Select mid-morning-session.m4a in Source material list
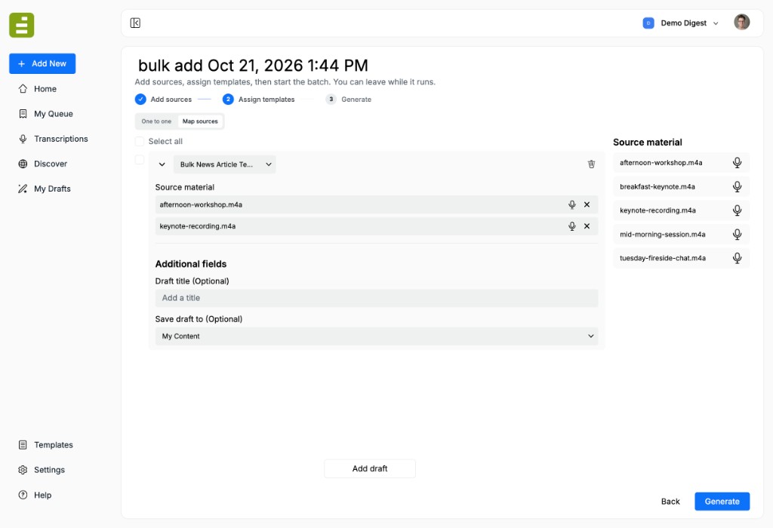This screenshot has width=773, height=528. point(681,235)
